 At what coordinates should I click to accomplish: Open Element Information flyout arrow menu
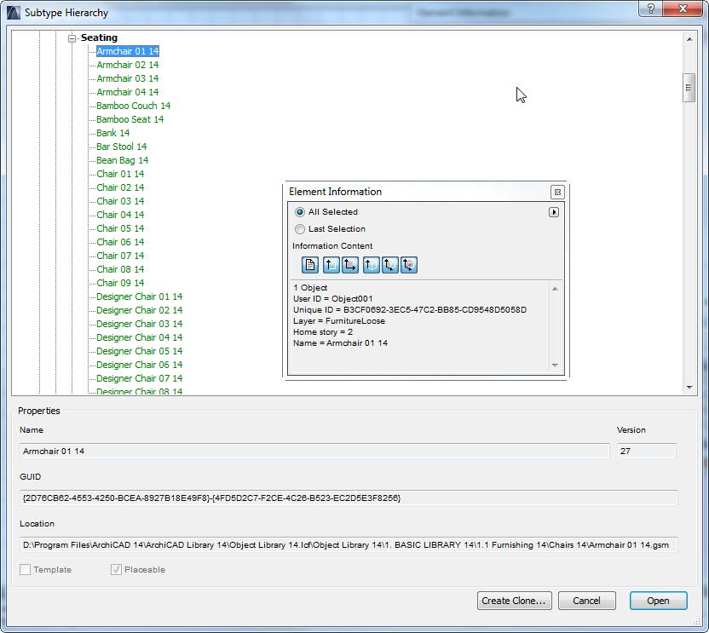[553, 212]
